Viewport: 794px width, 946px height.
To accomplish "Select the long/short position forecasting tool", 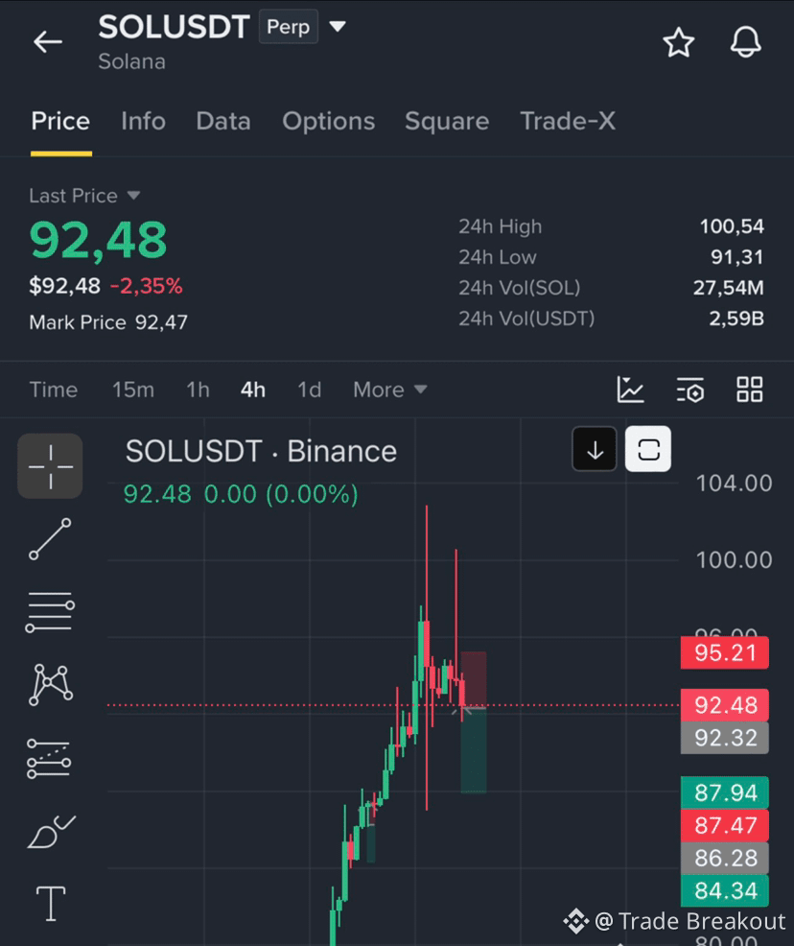I will point(49,758).
